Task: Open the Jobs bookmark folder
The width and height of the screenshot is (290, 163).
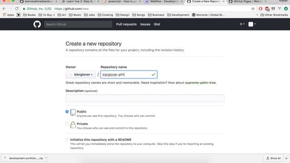Action: point(89,15)
